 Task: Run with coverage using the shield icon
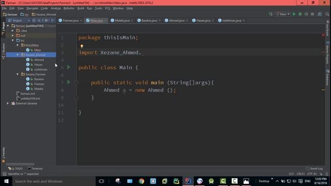tap(306, 14)
